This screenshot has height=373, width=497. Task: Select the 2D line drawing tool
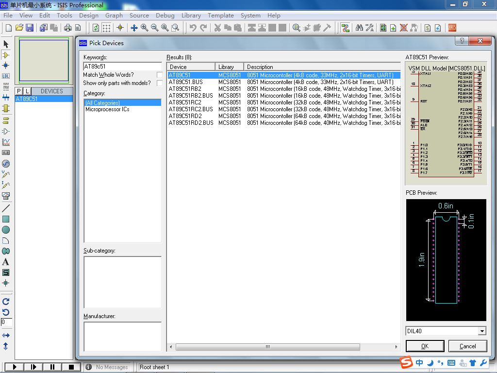tap(6, 208)
